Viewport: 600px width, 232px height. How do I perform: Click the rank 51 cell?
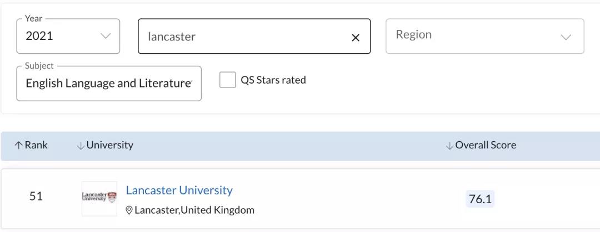(36, 196)
